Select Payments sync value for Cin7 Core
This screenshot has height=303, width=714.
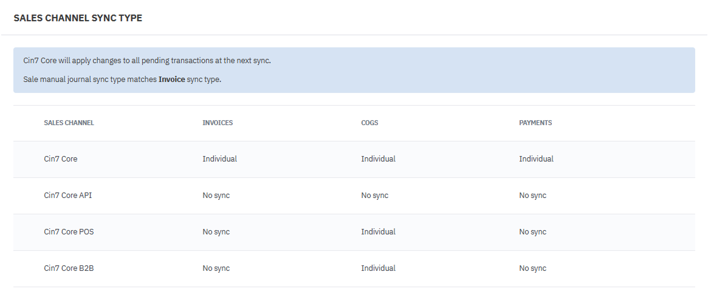[536, 159]
